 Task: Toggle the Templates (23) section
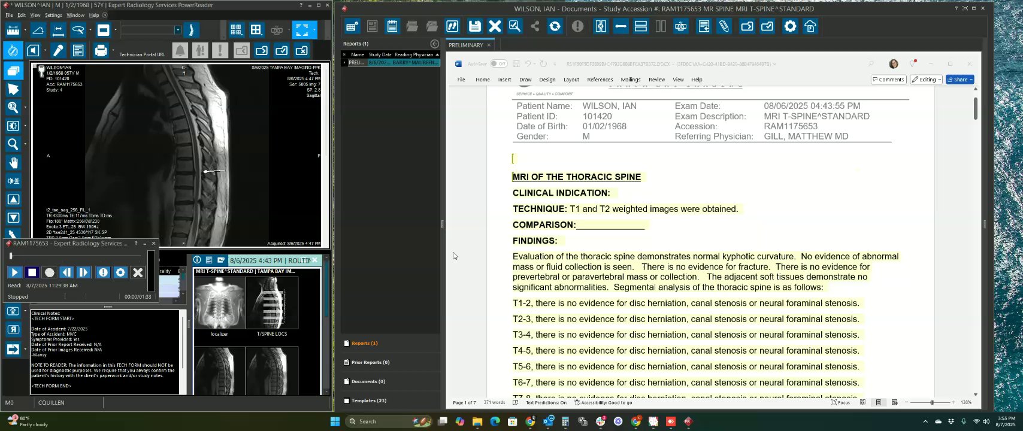pos(347,401)
